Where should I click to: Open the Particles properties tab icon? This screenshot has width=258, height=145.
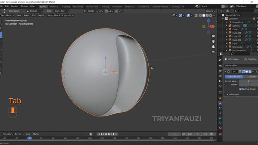pos(220,108)
